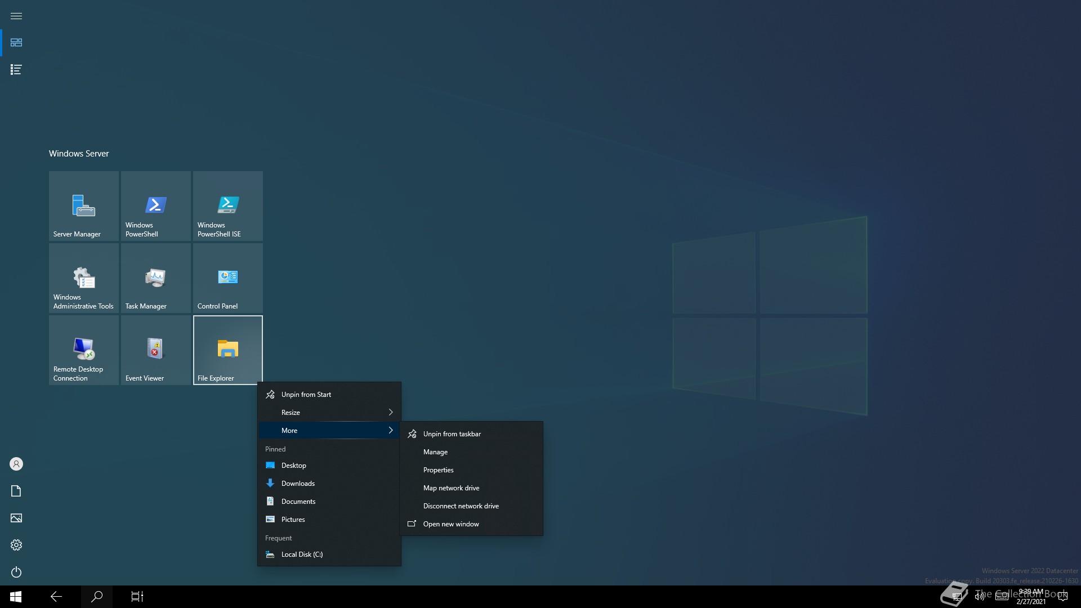Viewport: 1081px width, 608px height.
Task: Open Local Disk (C:) frequent item
Action: (302, 555)
